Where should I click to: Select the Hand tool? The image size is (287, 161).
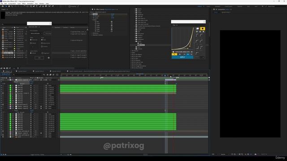pyautogui.click(x=9, y=6)
